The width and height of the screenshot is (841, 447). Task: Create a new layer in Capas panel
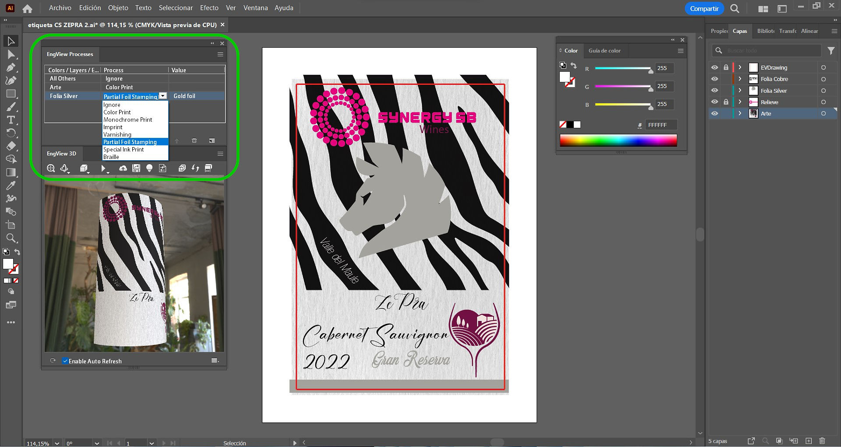809,441
